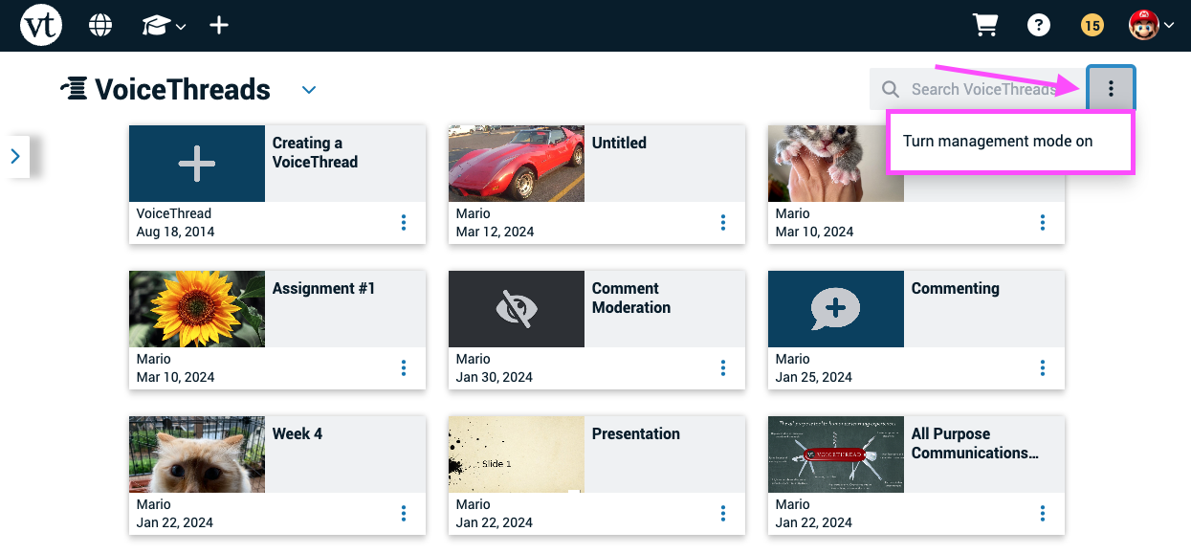Open options menu for Commenting card
Screen dimensions: 1191x554
coord(1043,368)
